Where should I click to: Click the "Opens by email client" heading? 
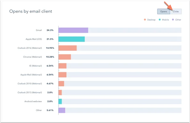tap(31, 11)
